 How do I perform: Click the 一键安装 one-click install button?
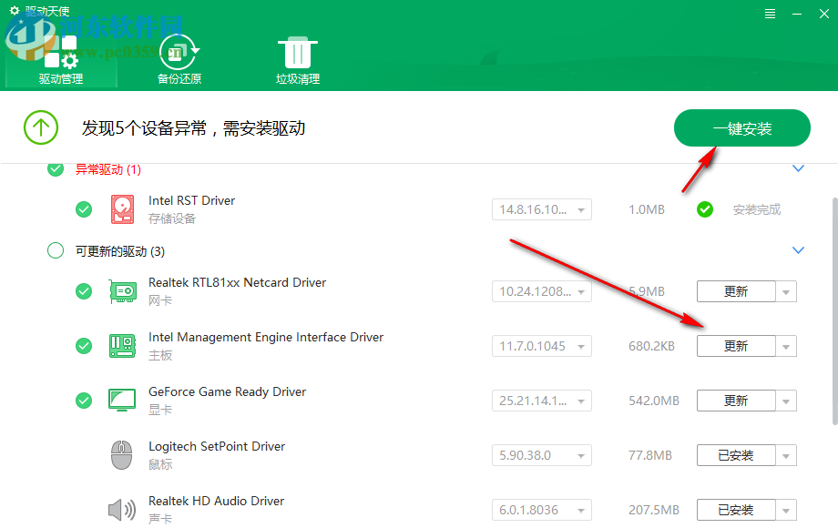[x=741, y=127]
